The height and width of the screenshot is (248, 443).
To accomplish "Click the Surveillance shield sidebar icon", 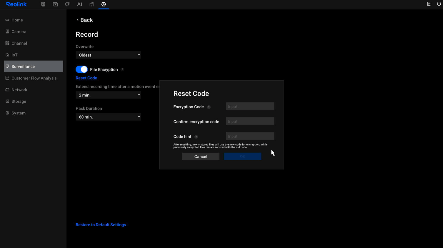I will [7, 66].
